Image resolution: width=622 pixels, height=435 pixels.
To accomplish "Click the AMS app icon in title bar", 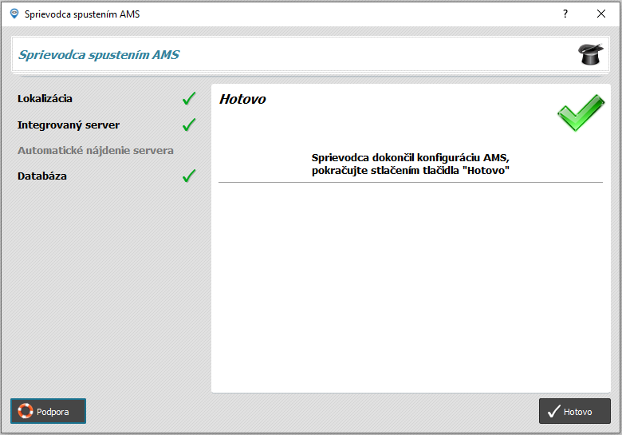I will pos(14,14).
